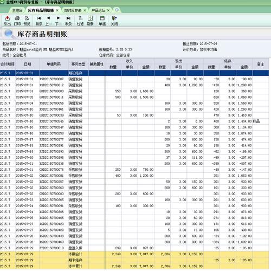The width and height of the screenshot is (271, 271).
Task: Click the 关闭 close toolbar icon
Action: [114, 21]
